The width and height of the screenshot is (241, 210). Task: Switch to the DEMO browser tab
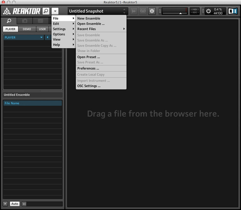[27, 29]
